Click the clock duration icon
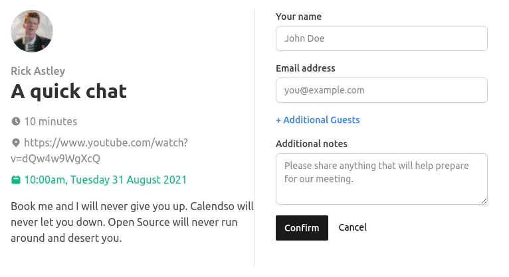 click(x=16, y=122)
